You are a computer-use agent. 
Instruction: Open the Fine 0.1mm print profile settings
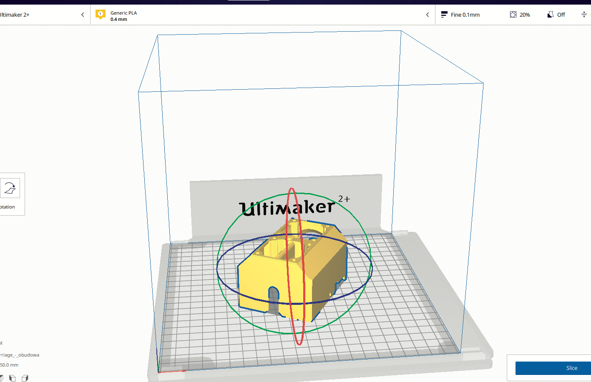465,15
